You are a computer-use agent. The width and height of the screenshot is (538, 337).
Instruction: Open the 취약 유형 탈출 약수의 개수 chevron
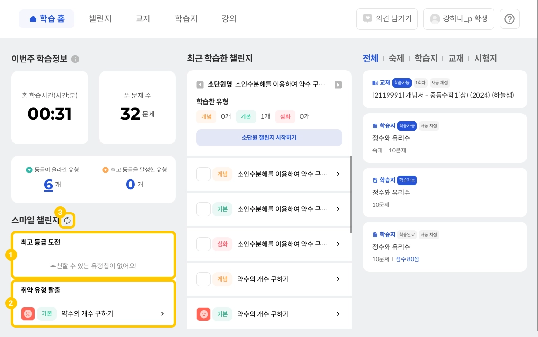162,314
